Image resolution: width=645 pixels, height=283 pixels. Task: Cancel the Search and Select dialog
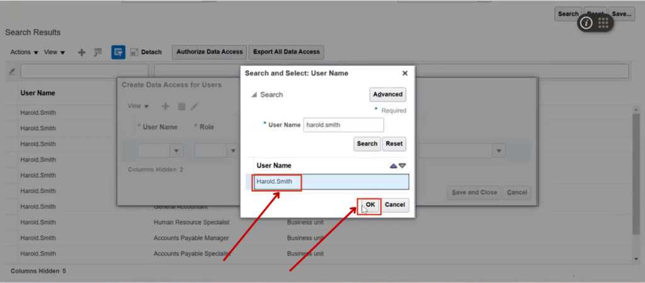click(x=395, y=205)
